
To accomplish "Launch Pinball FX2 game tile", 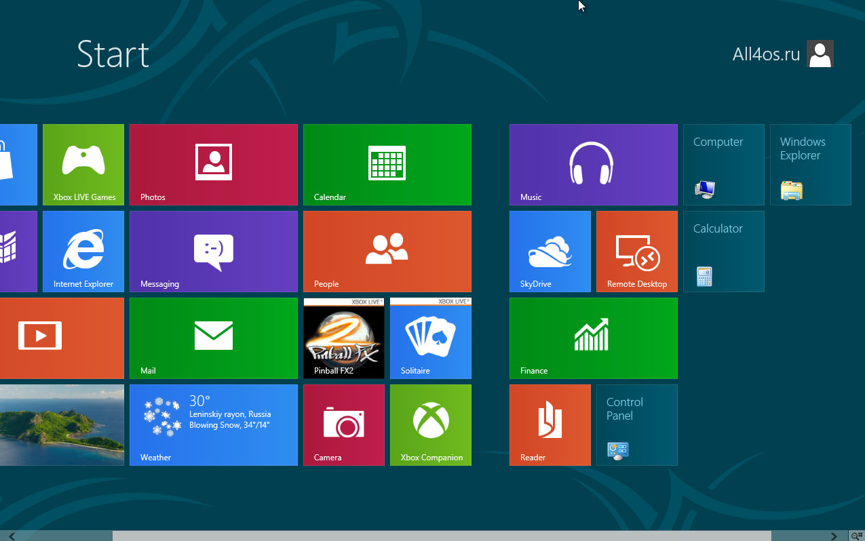I will (344, 338).
